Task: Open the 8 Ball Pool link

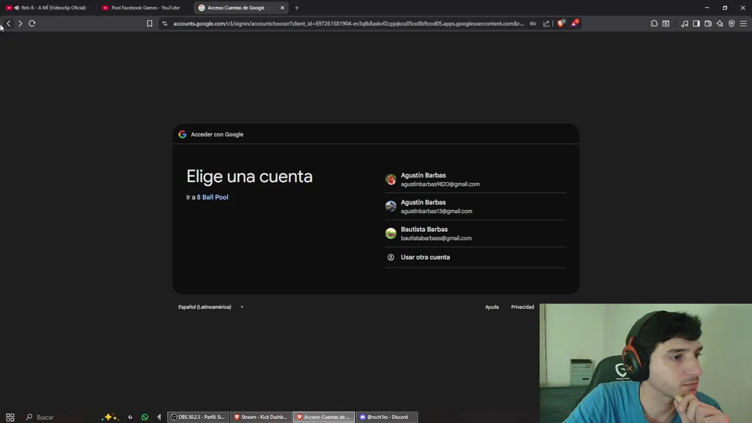Action: coord(213,197)
